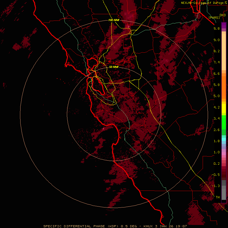The height and width of the screenshot is (228, 228).
Task: Click the 1.0 scale label
Action: click(x=217, y=152)
